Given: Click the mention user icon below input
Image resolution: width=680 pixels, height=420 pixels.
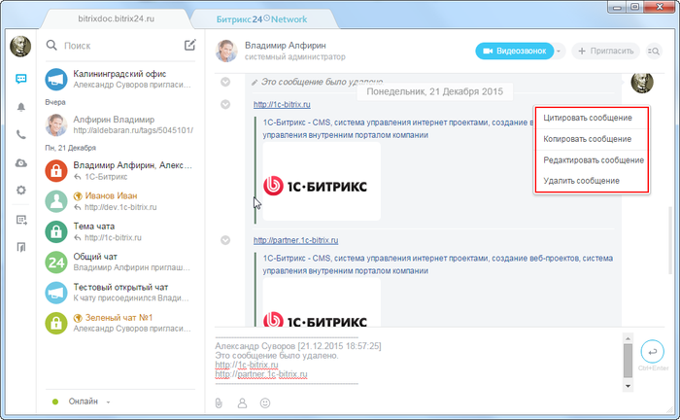Looking at the screenshot, I should [x=242, y=403].
